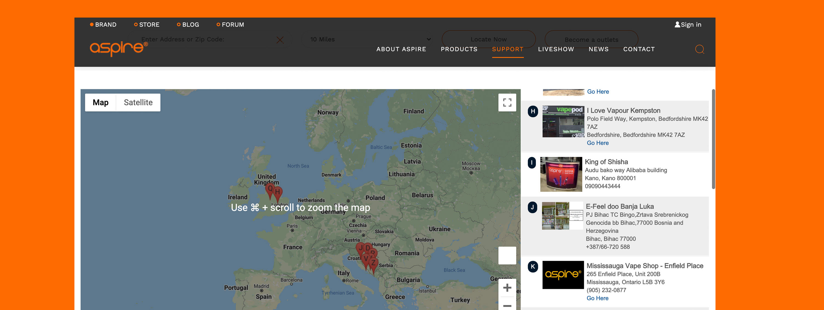Open the SUPPORT navigation menu
This screenshot has height=310, width=824.
coord(507,49)
